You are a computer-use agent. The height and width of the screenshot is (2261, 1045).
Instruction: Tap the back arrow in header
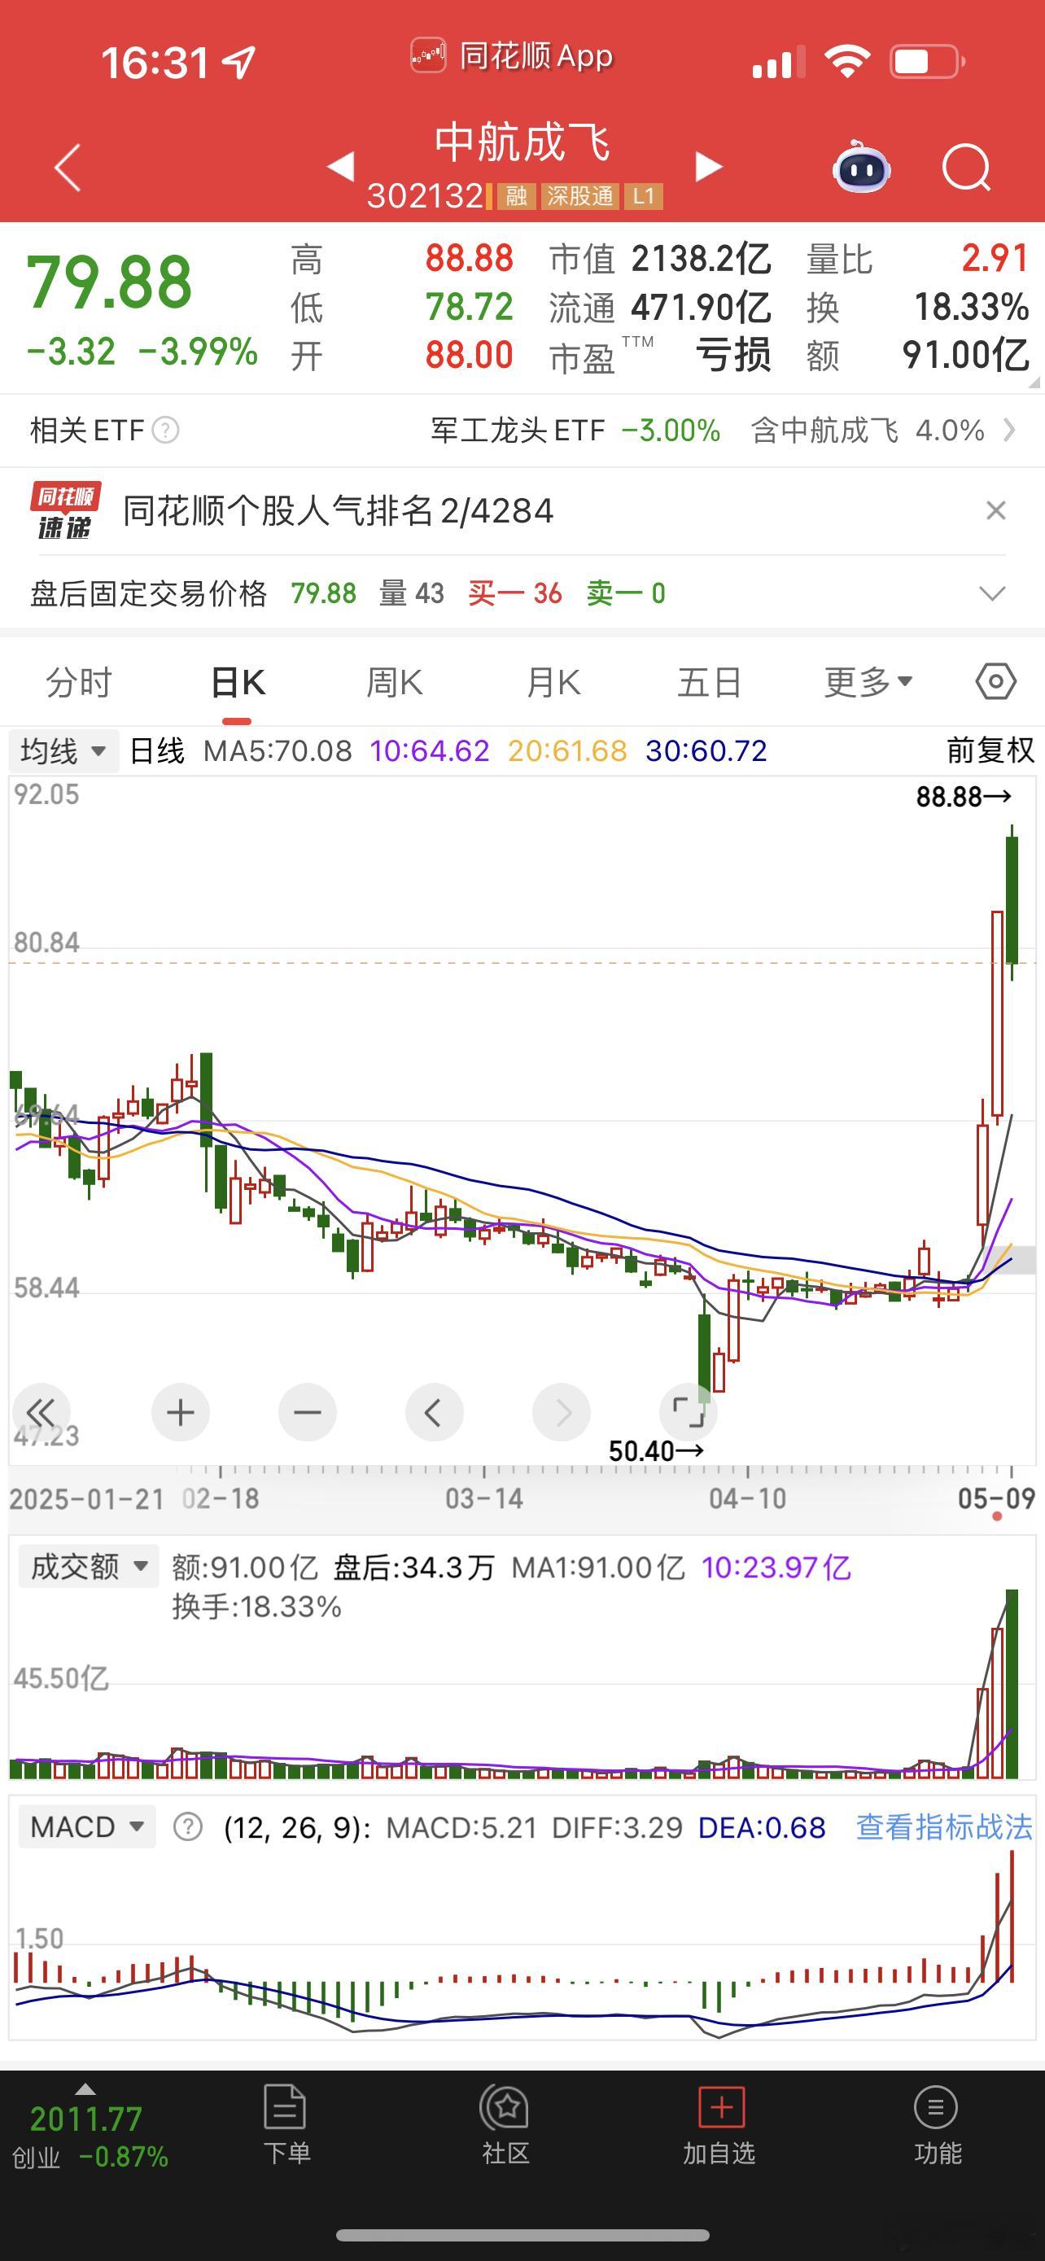68,167
